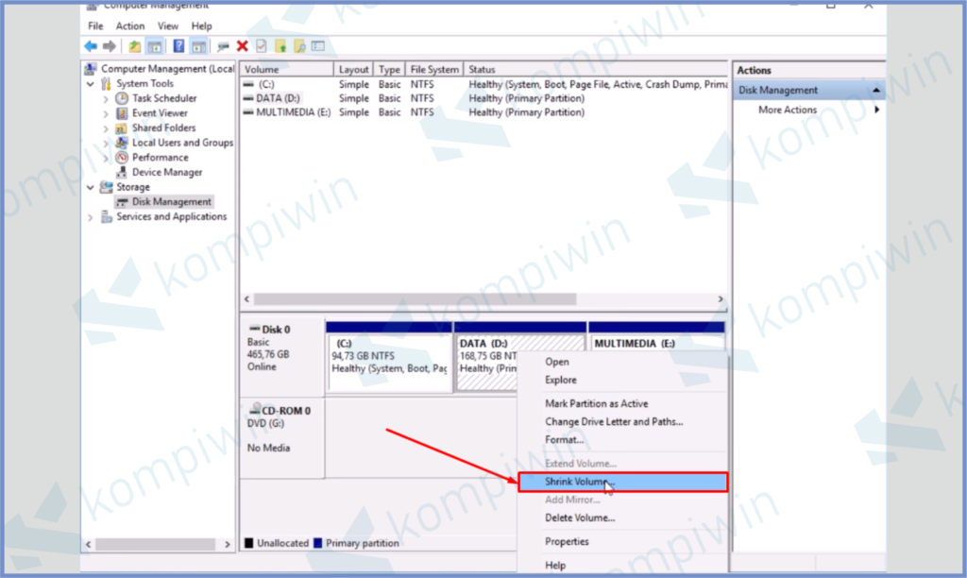The image size is (967, 578).
Task: Open Device Manager from the tree
Action: pyautogui.click(x=166, y=173)
